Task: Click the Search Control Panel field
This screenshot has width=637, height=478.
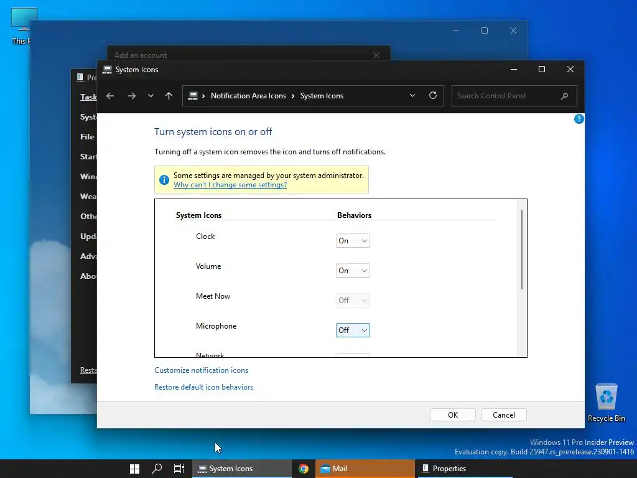Action: click(514, 96)
